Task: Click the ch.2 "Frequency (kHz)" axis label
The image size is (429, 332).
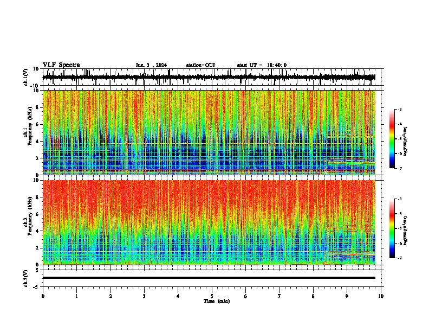Action: pos(30,216)
